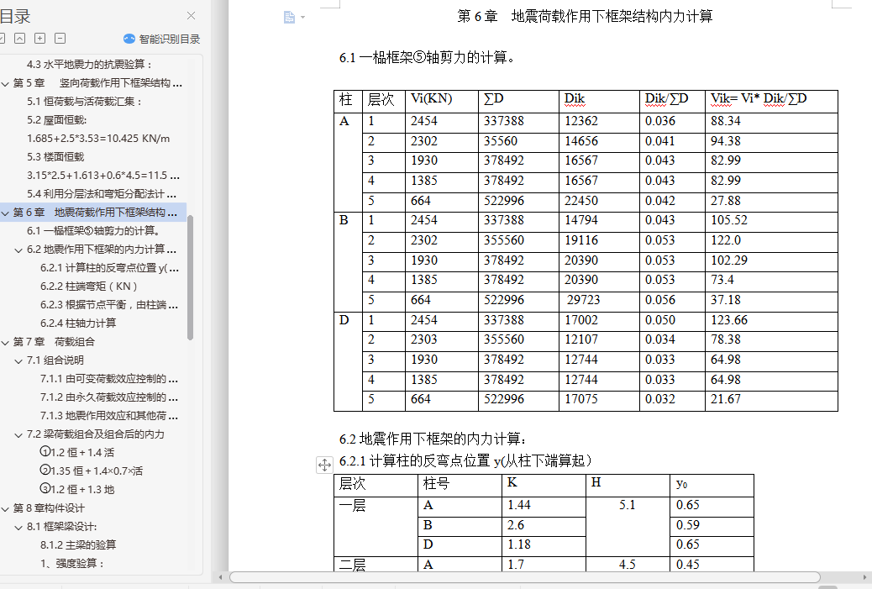Select outline entry ①1.2 恒＋1.4 活
Image resolution: width=872 pixels, height=589 pixels.
(x=77, y=452)
